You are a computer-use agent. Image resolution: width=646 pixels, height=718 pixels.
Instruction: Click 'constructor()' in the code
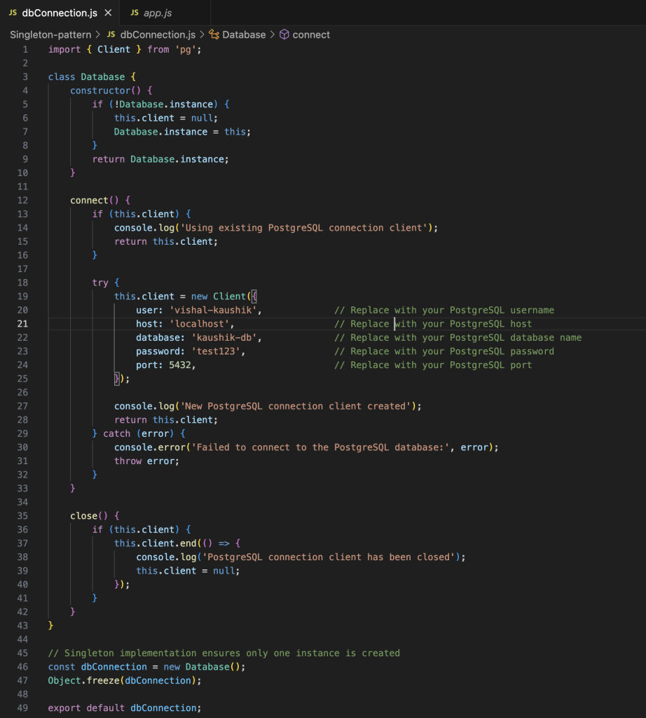[x=106, y=90]
